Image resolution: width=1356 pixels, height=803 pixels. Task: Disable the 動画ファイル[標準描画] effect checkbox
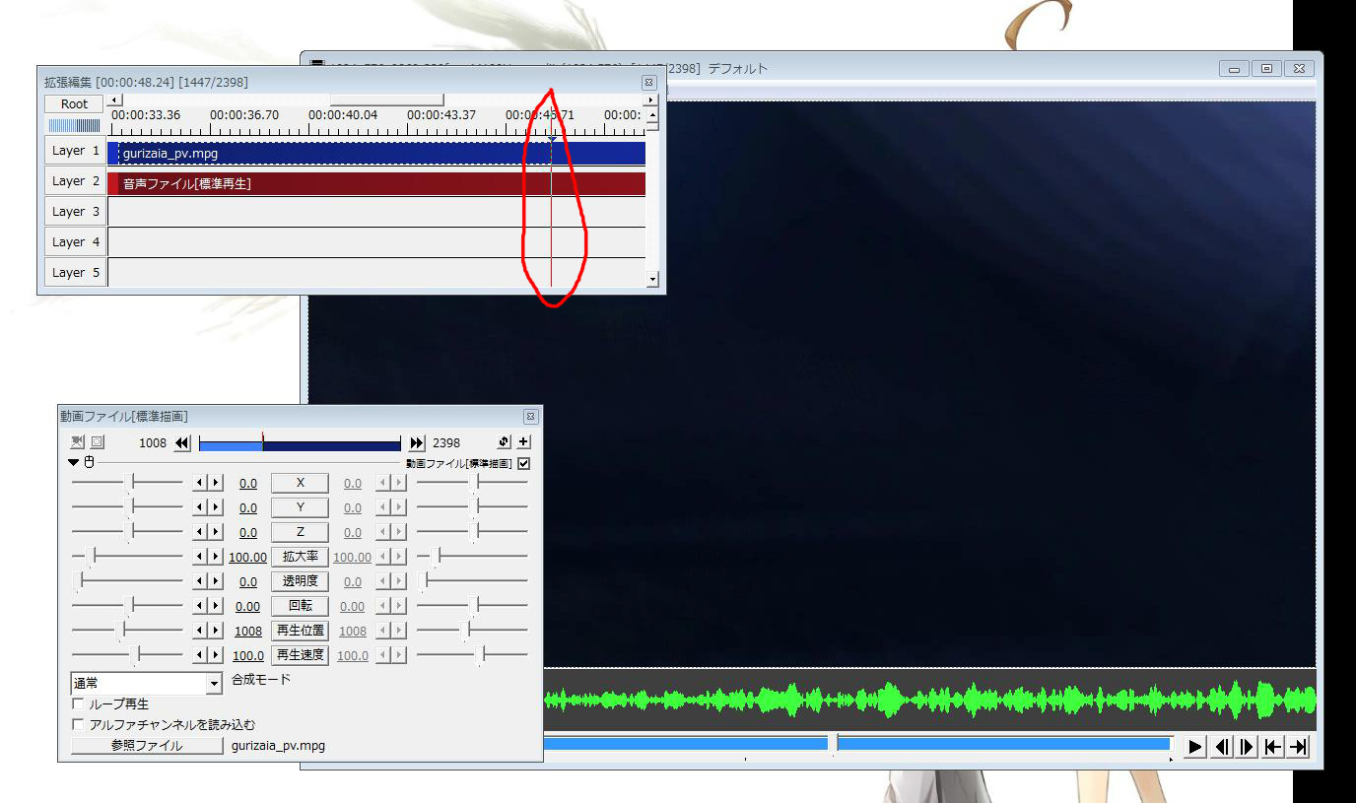pyautogui.click(x=523, y=463)
